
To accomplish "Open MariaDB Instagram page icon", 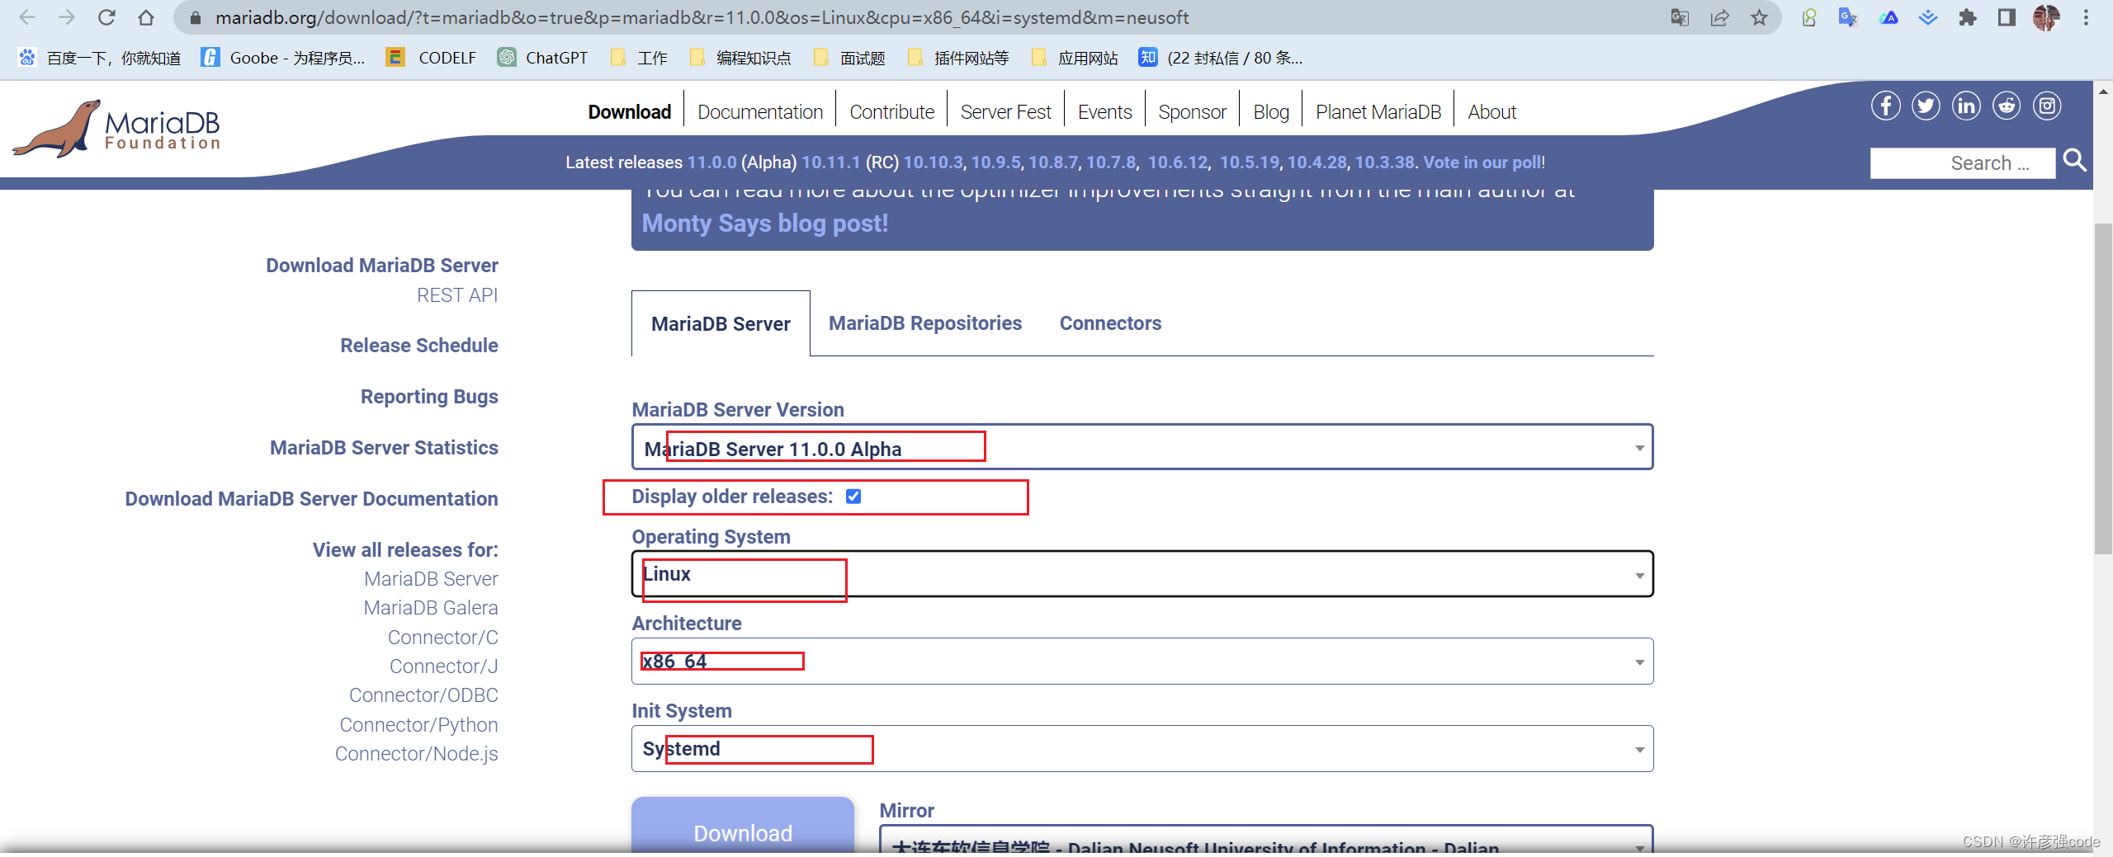I will (2047, 106).
